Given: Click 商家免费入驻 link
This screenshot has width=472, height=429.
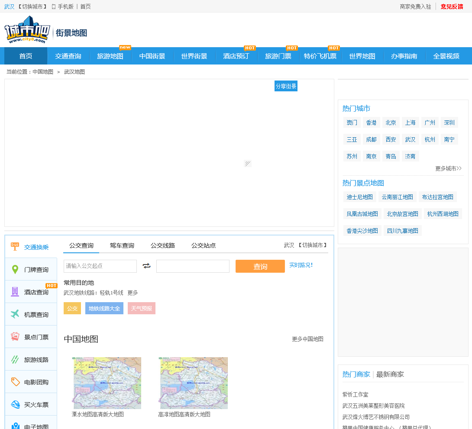Looking at the screenshot, I should coord(415,6).
